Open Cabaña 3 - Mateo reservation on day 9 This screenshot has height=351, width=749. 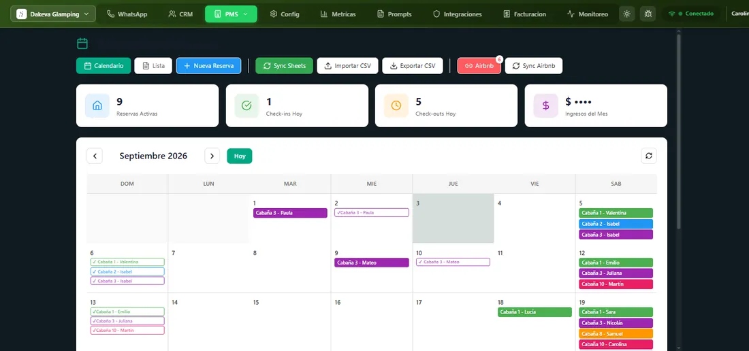click(372, 263)
